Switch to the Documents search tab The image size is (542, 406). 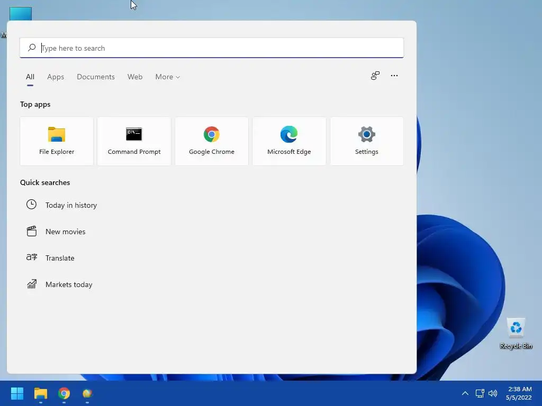pyautogui.click(x=96, y=77)
